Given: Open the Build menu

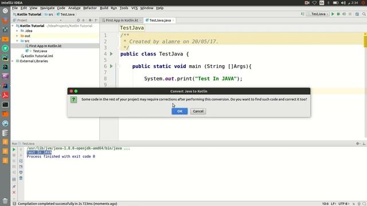Looking at the screenshot, I should pos(104,8).
